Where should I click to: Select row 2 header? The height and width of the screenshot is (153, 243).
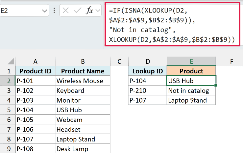tap(8, 81)
